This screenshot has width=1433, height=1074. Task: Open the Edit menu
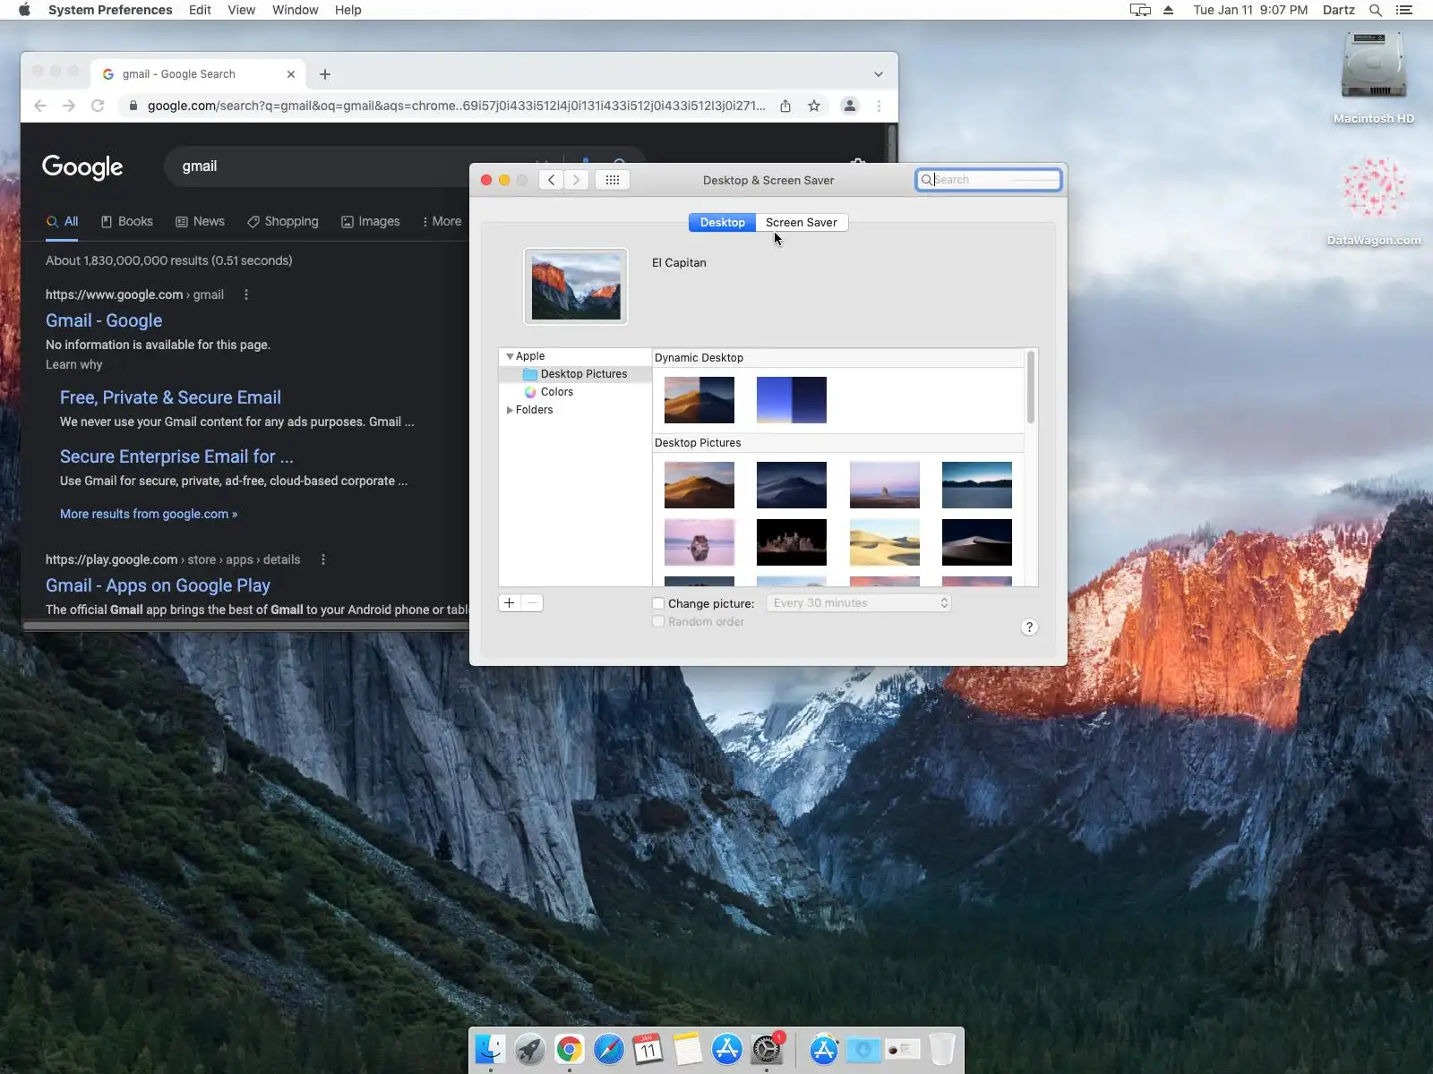point(200,10)
